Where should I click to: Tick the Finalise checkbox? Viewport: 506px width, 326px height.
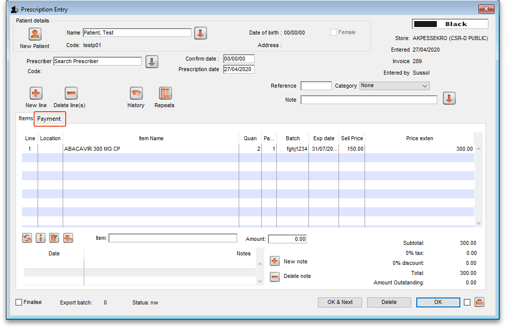[19, 302]
